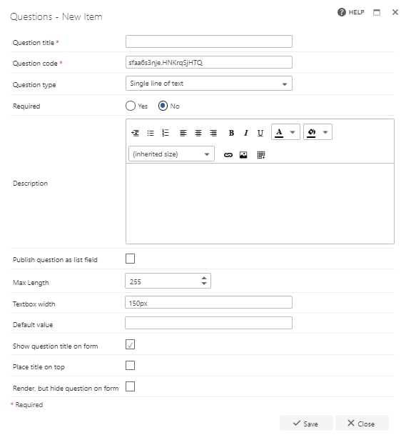Close dialog with the top X icon
This screenshot has width=406, height=435.
pyautogui.click(x=395, y=12)
